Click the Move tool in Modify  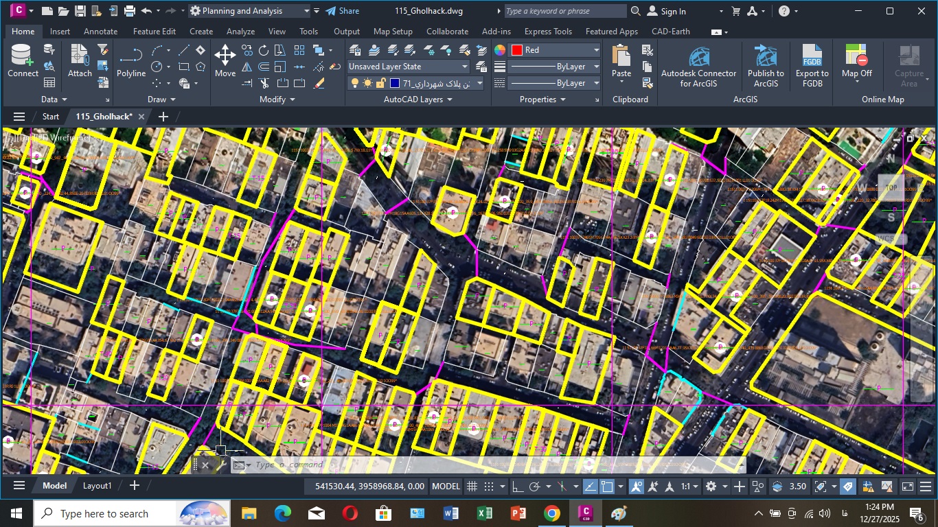pos(225,61)
